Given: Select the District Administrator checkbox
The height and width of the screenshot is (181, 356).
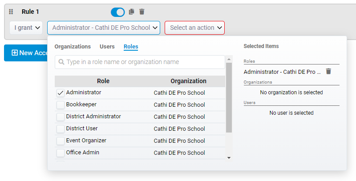Looking at the screenshot, I should [x=61, y=117].
